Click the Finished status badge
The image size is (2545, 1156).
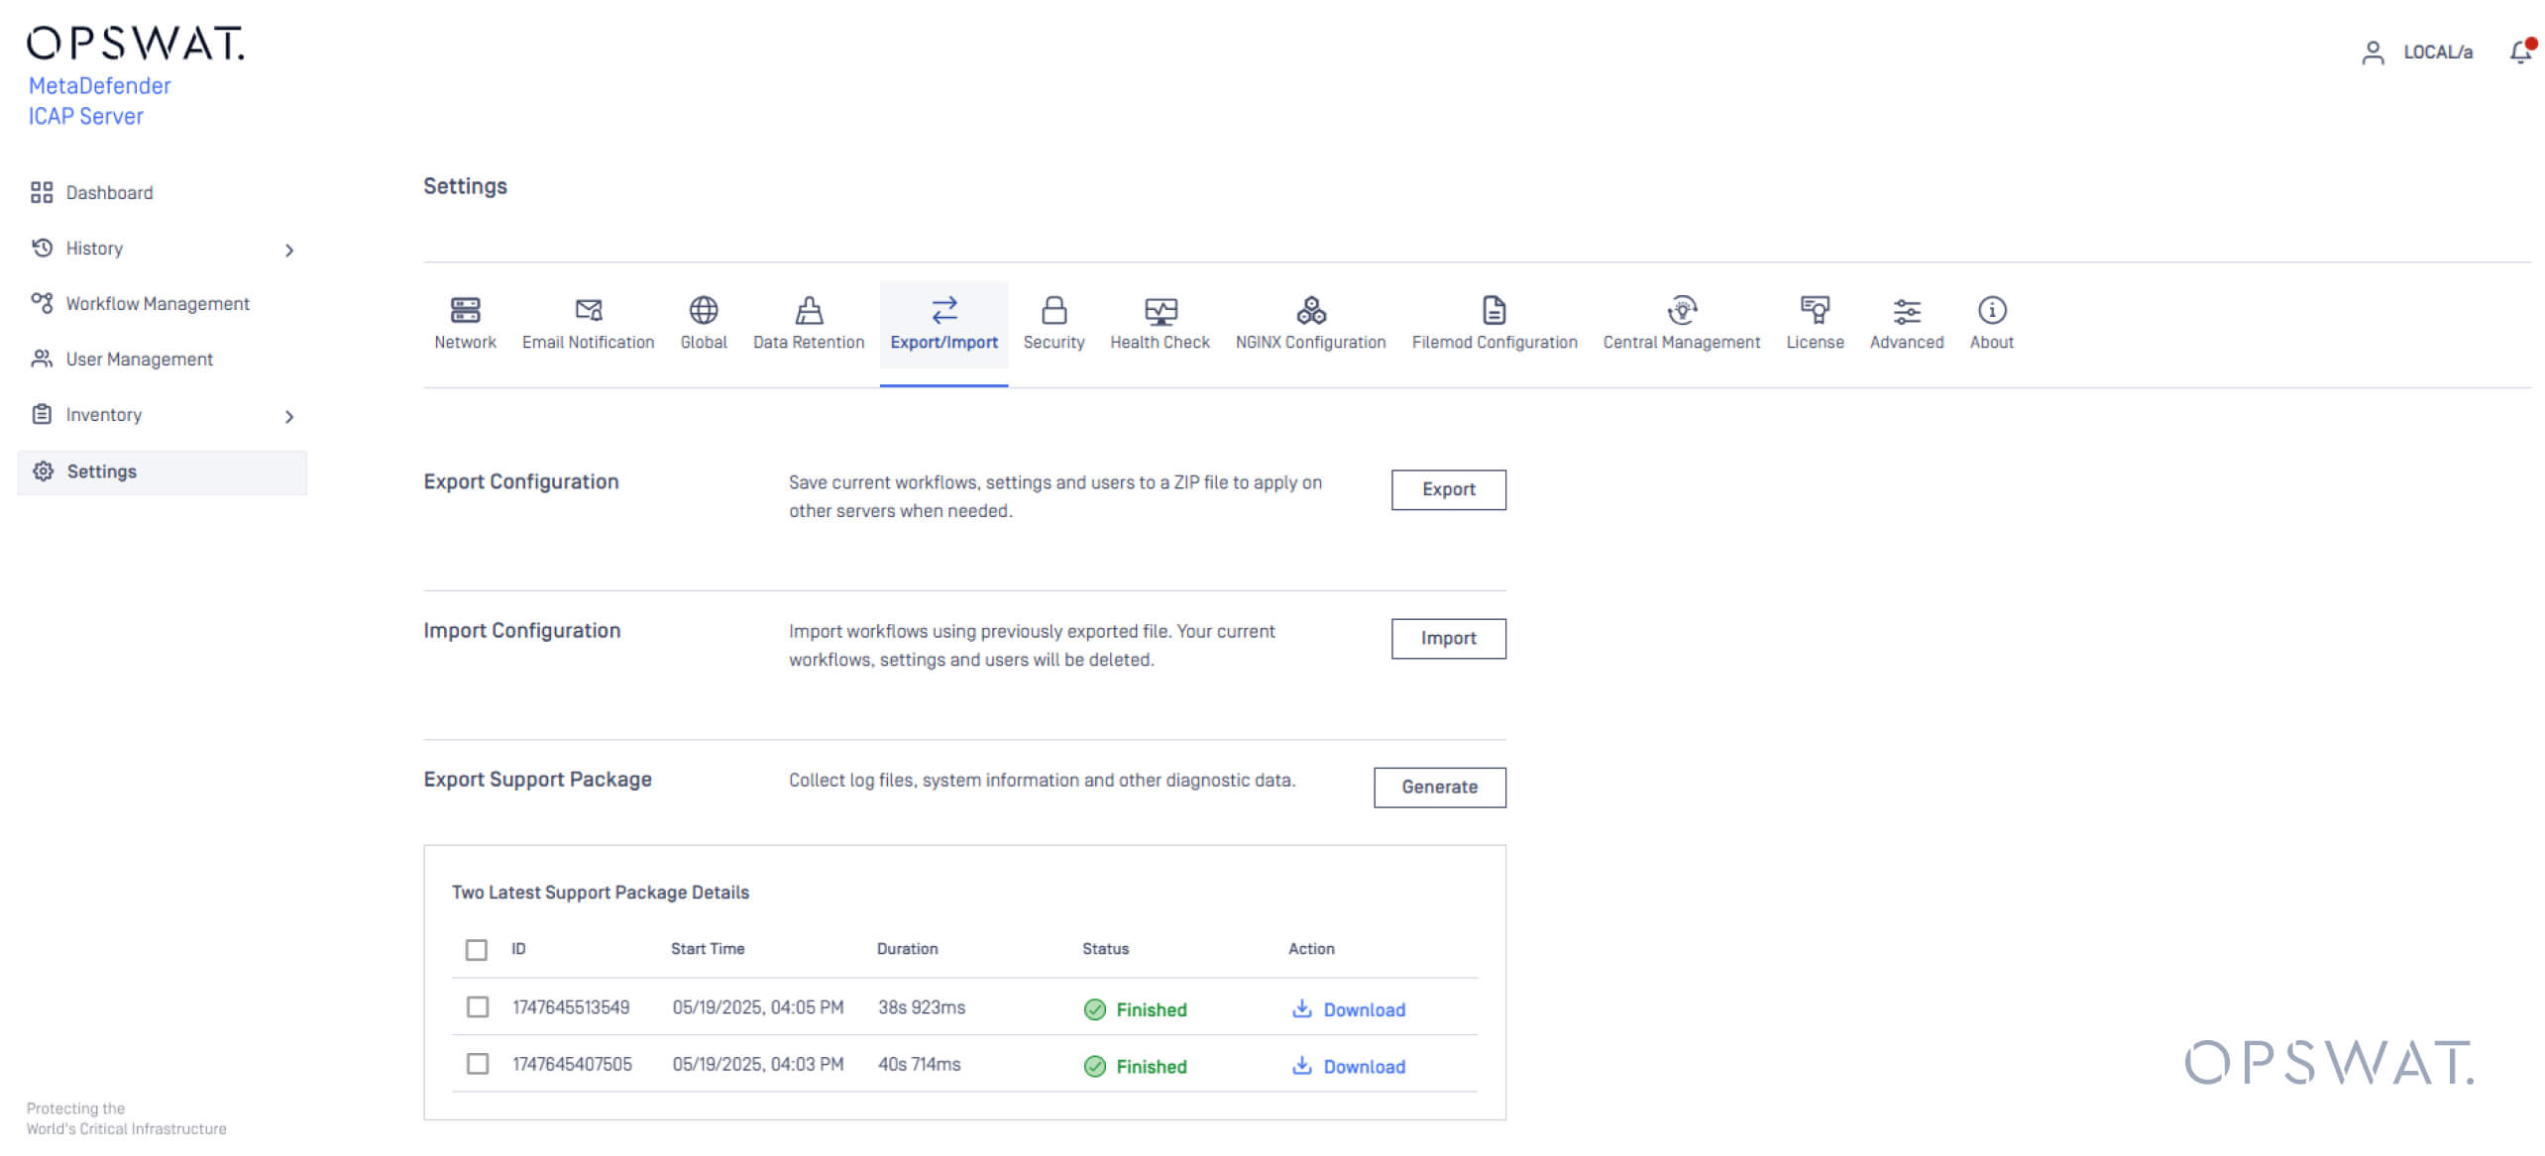click(x=1135, y=1009)
